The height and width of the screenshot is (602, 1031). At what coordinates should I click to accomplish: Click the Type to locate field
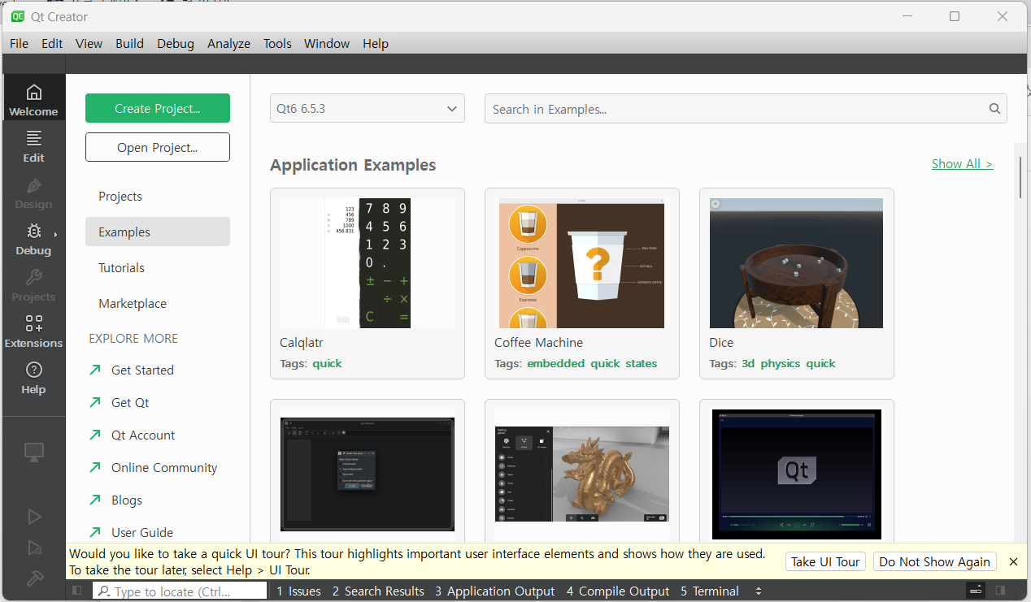[180, 591]
